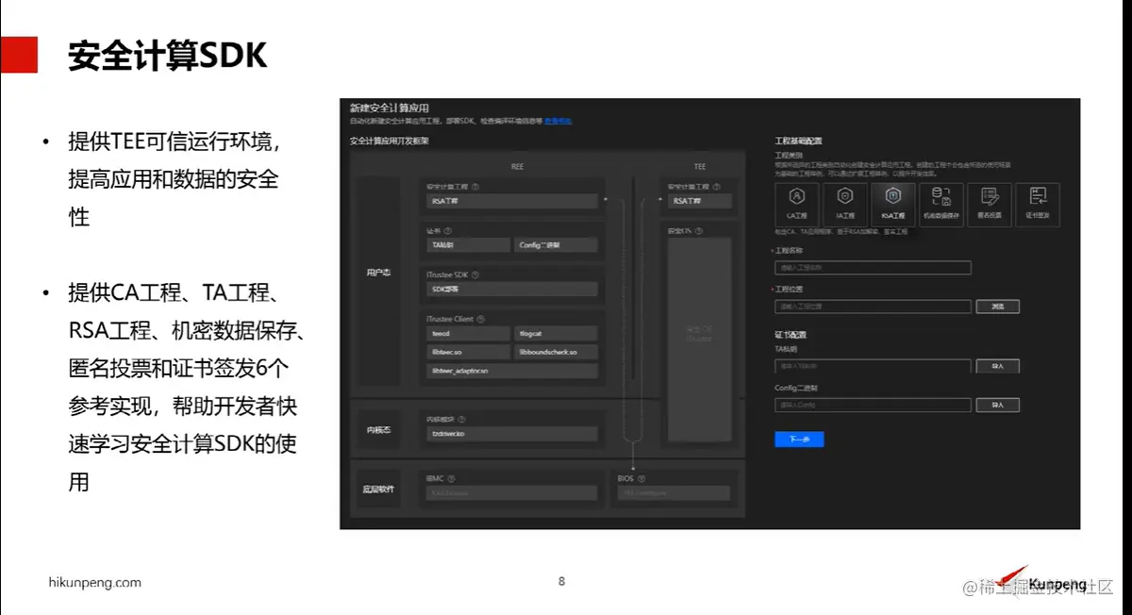Select the RSA工程 project type card
Viewport: 1132px width, 615px height.
pyautogui.click(x=893, y=204)
